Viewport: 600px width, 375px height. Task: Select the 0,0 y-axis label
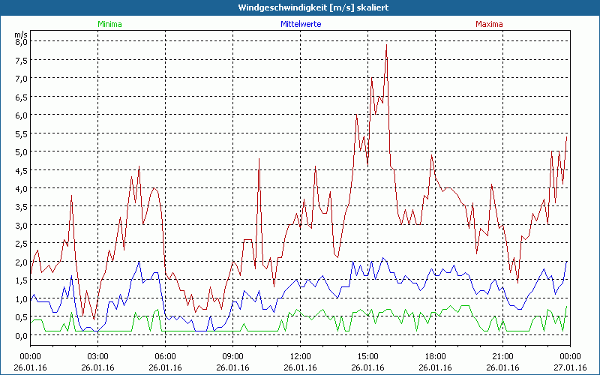pyautogui.click(x=21, y=336)
